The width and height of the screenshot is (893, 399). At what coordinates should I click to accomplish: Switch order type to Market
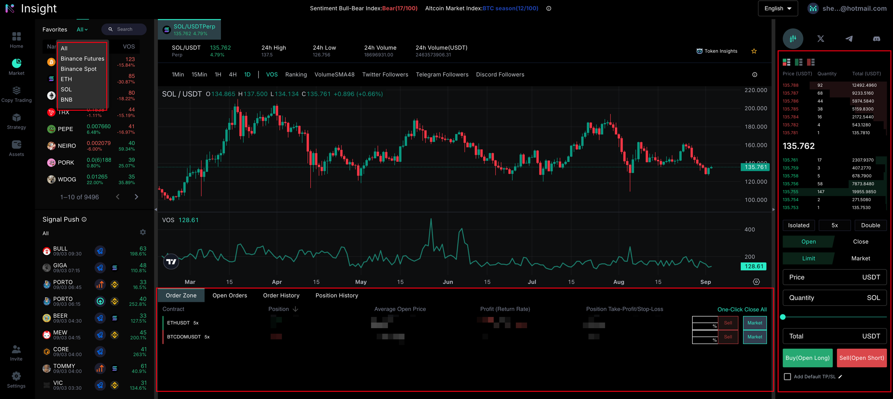coord(860,258)
